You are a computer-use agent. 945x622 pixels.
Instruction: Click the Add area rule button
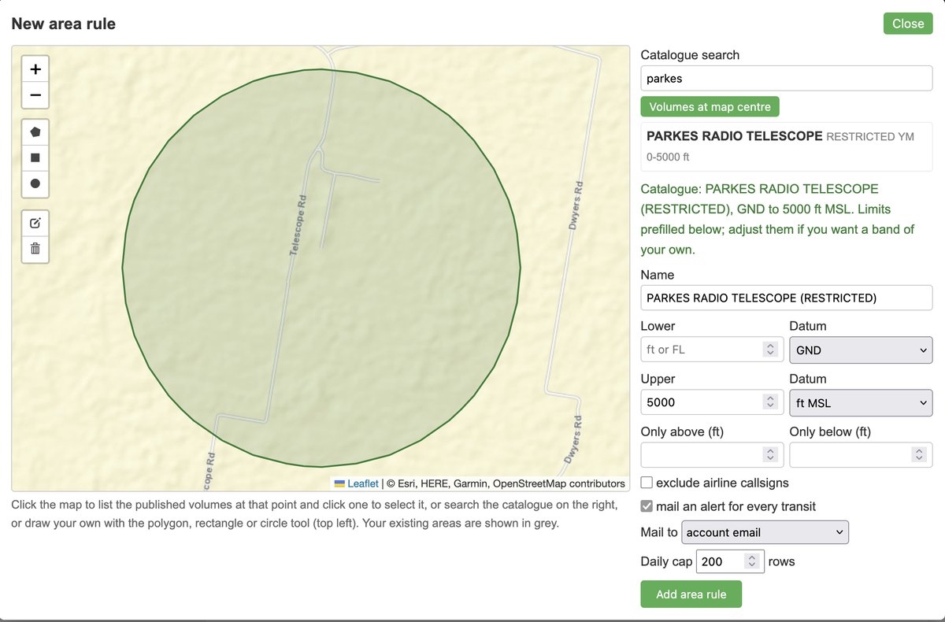(691, 594)
